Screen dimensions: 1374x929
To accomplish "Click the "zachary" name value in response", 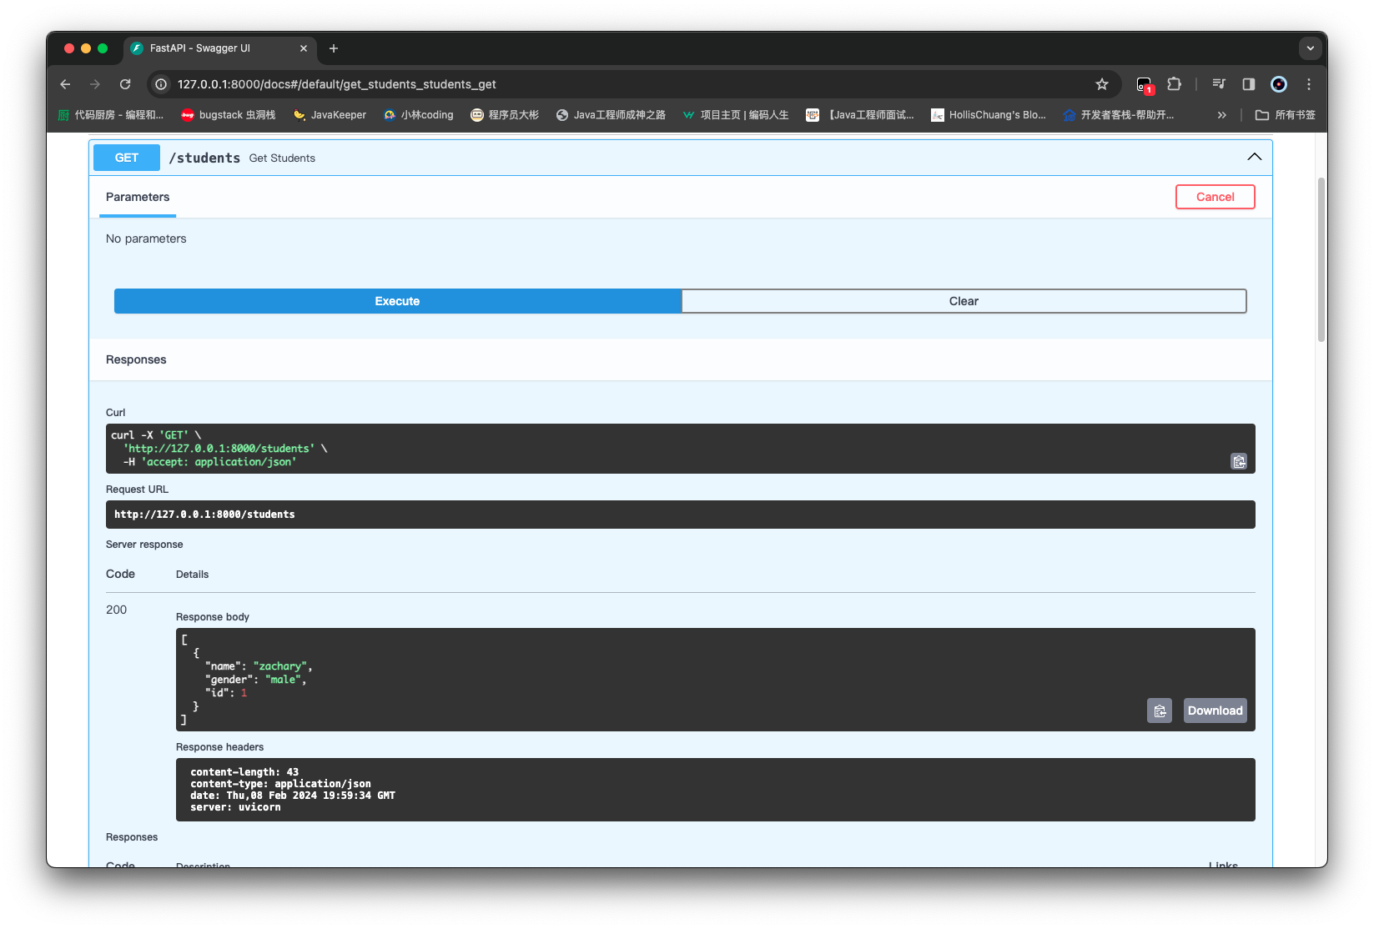I will click(280, 666).
